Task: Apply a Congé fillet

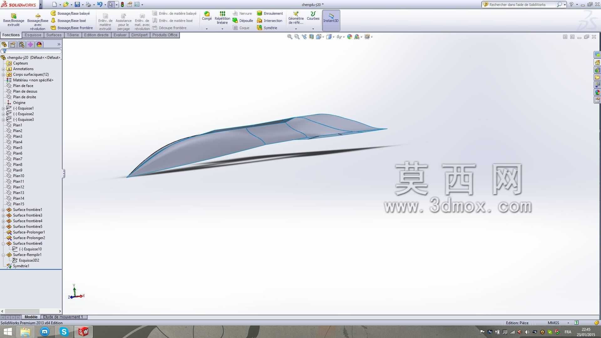Action: 207,16
